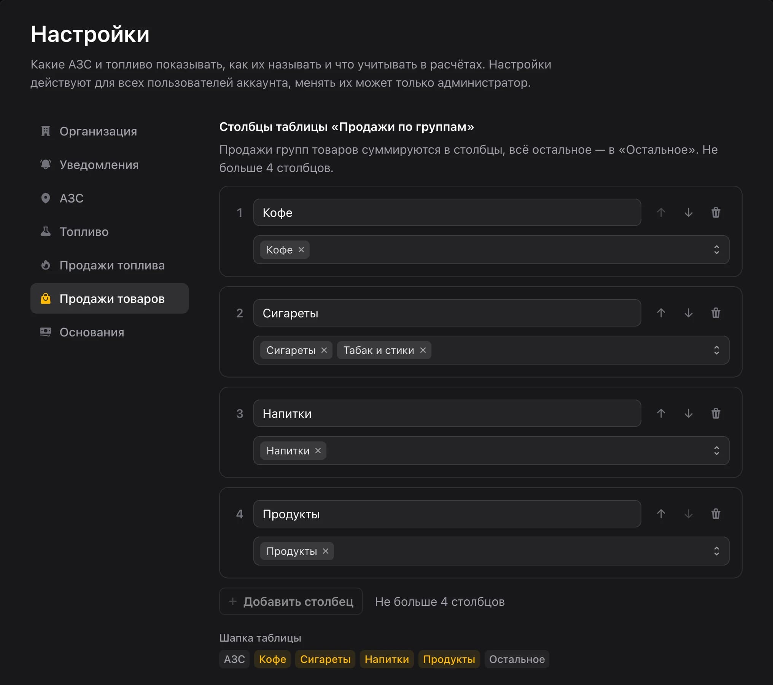Remove the Сигареты tag chip

tap(324, 350)
